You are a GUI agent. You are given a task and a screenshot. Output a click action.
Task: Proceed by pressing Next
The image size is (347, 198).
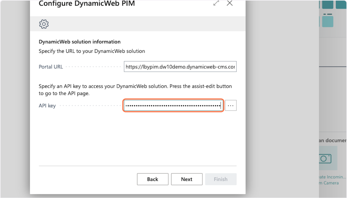pyautogui.click(x=187, y=179)
